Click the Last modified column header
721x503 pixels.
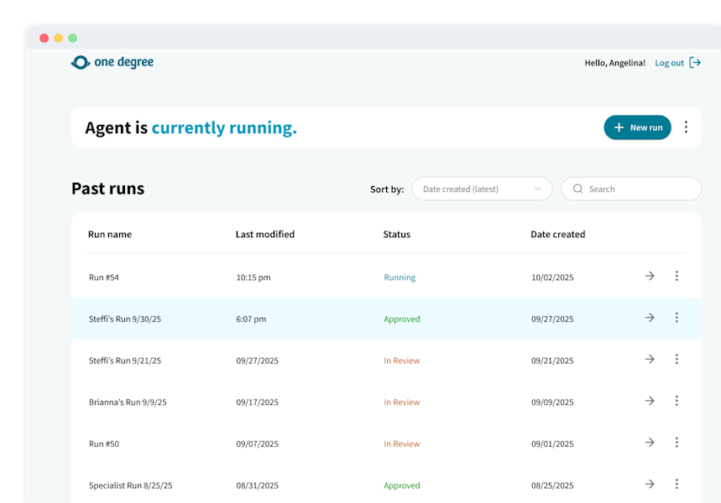265,234
